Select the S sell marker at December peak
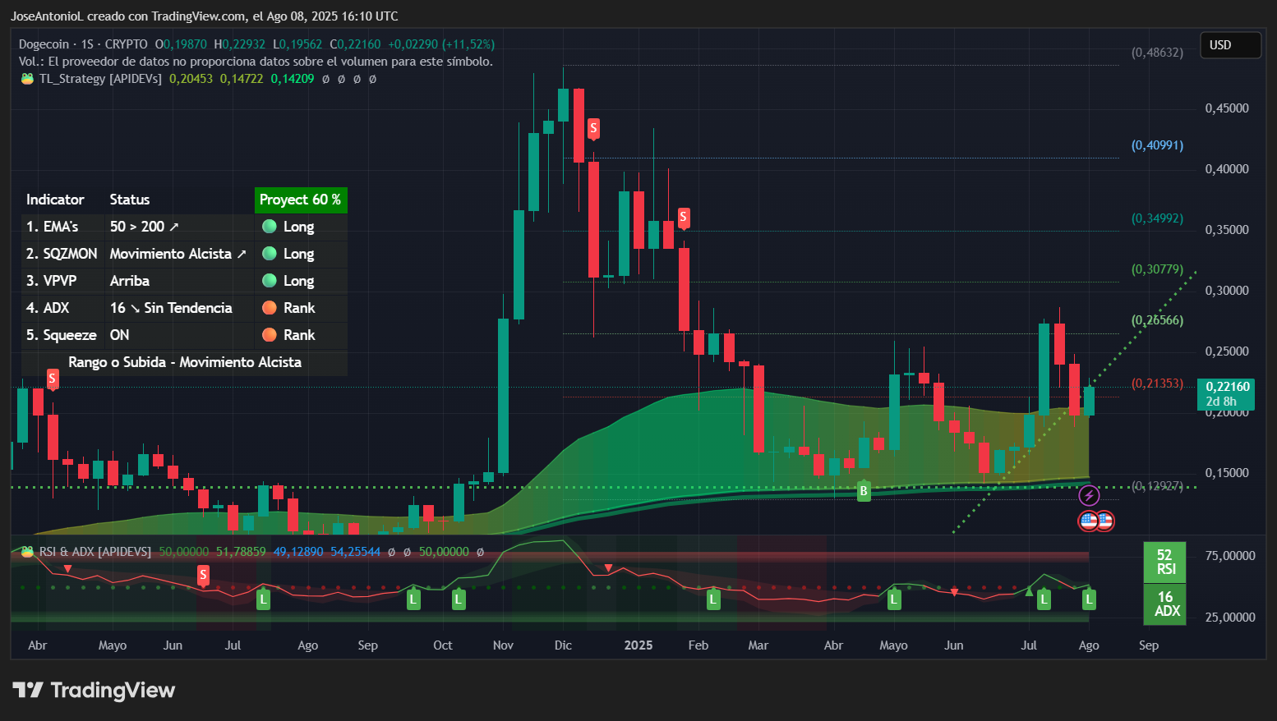The width and height of the screenshot is (1277, 721). [593, 128]
